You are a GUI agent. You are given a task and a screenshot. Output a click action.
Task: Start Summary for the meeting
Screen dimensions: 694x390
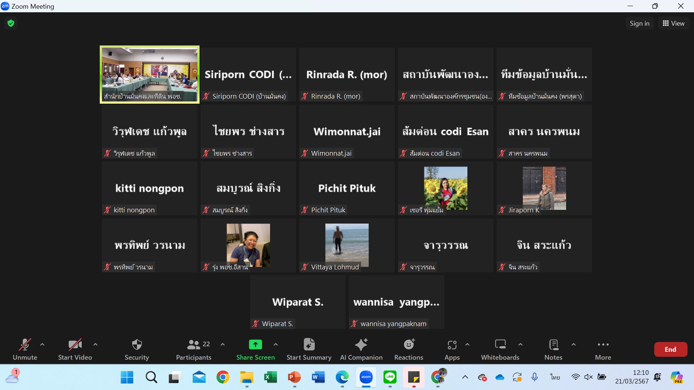(309, 349)
